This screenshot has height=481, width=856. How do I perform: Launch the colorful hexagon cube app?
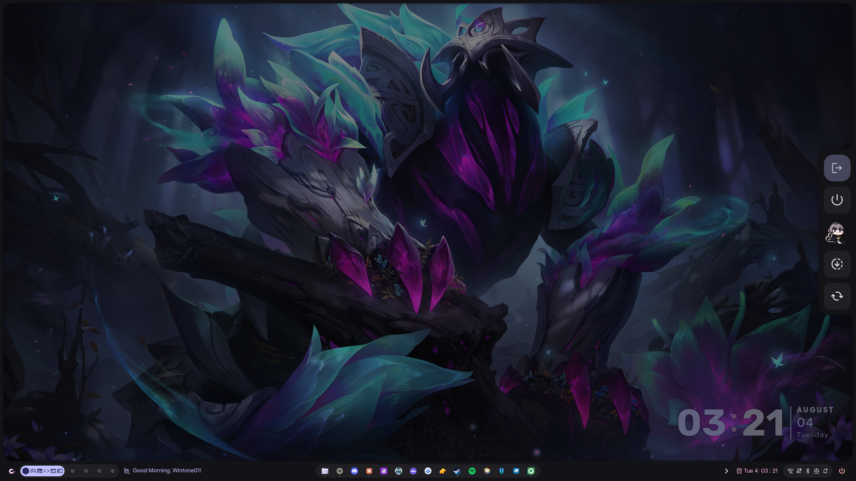487,471
